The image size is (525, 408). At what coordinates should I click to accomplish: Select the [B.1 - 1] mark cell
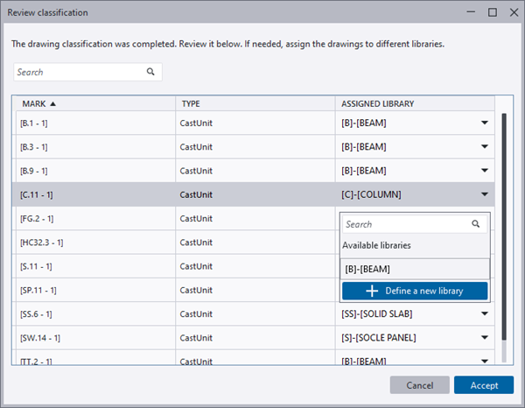click(94, 123)
